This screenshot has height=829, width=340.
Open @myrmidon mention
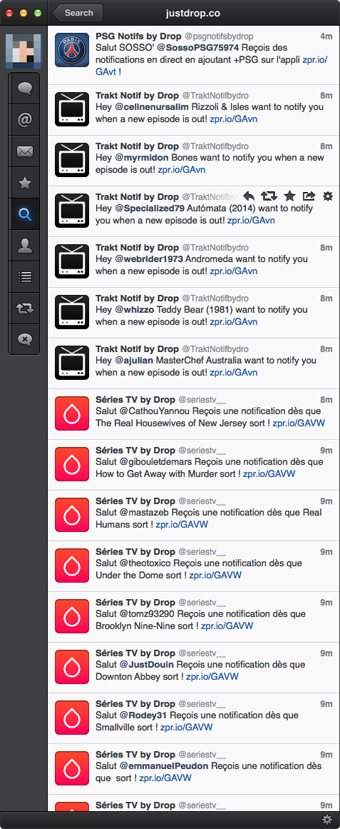tap(142, 158)
